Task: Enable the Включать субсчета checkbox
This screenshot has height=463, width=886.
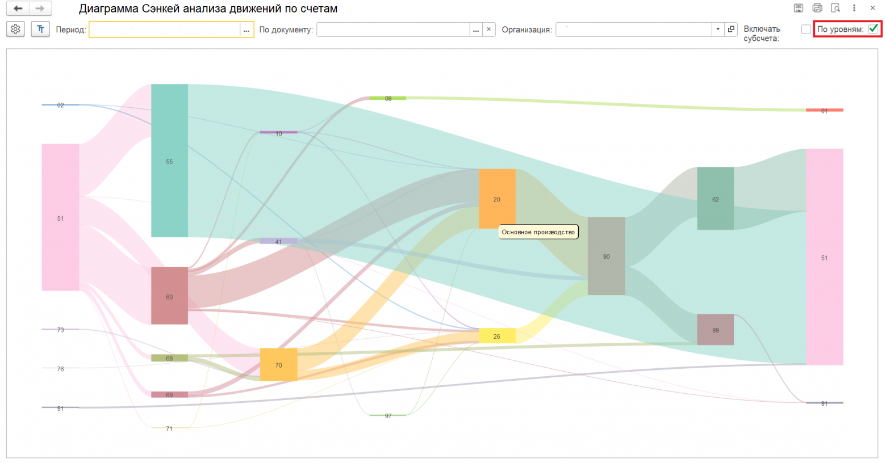Action: pyautogui.click(x=805, y=30)
